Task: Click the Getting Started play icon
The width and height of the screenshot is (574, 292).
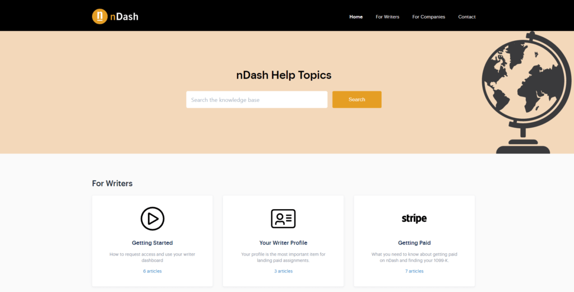Action: click(x=152, y=219)
